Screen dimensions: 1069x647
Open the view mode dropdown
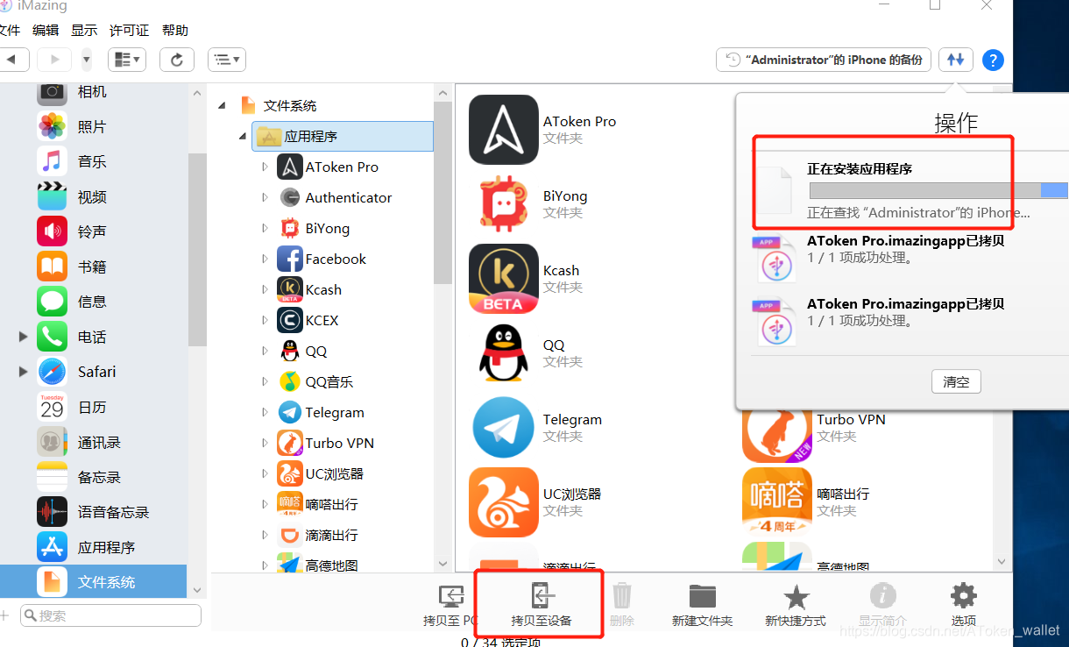pos(127,60)
